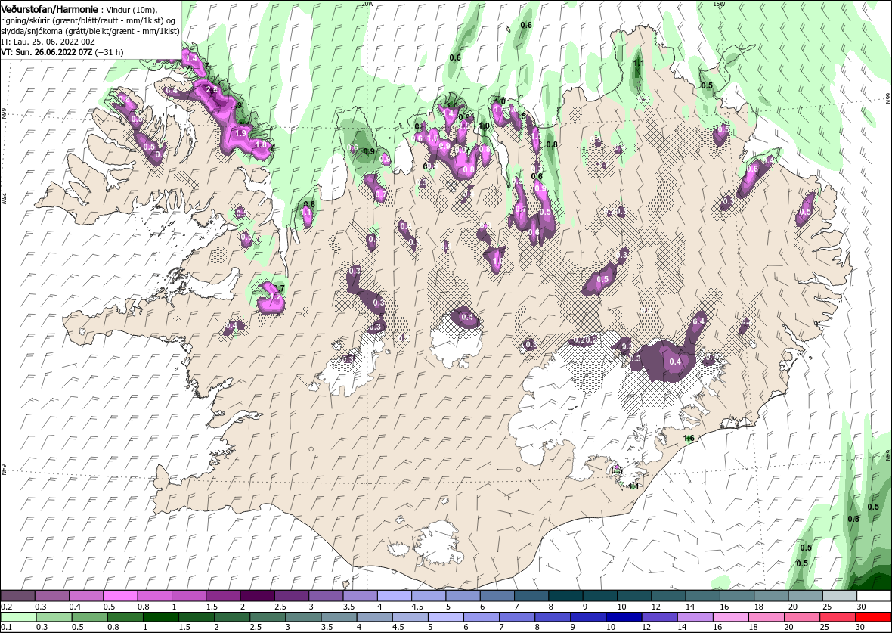Click the '14' label under upper legend row
The image size is (892, 633).
pos(689,607)
